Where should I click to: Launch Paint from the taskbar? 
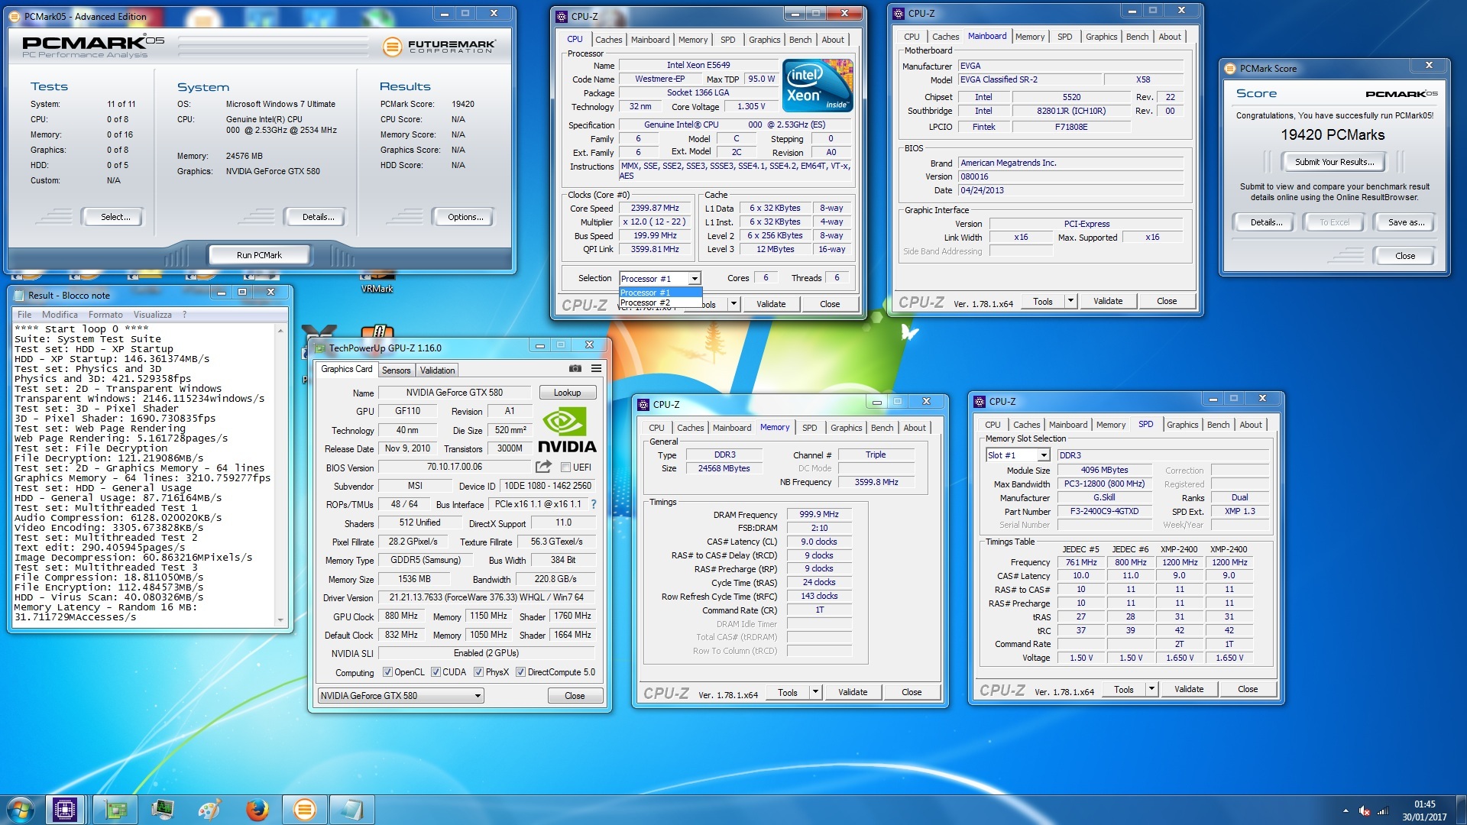pyautogui.click(x=209, y=810)
